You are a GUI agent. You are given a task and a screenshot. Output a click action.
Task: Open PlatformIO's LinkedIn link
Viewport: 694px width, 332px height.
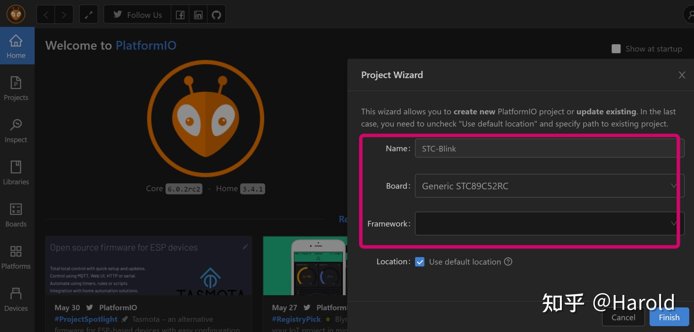(198, 14)
